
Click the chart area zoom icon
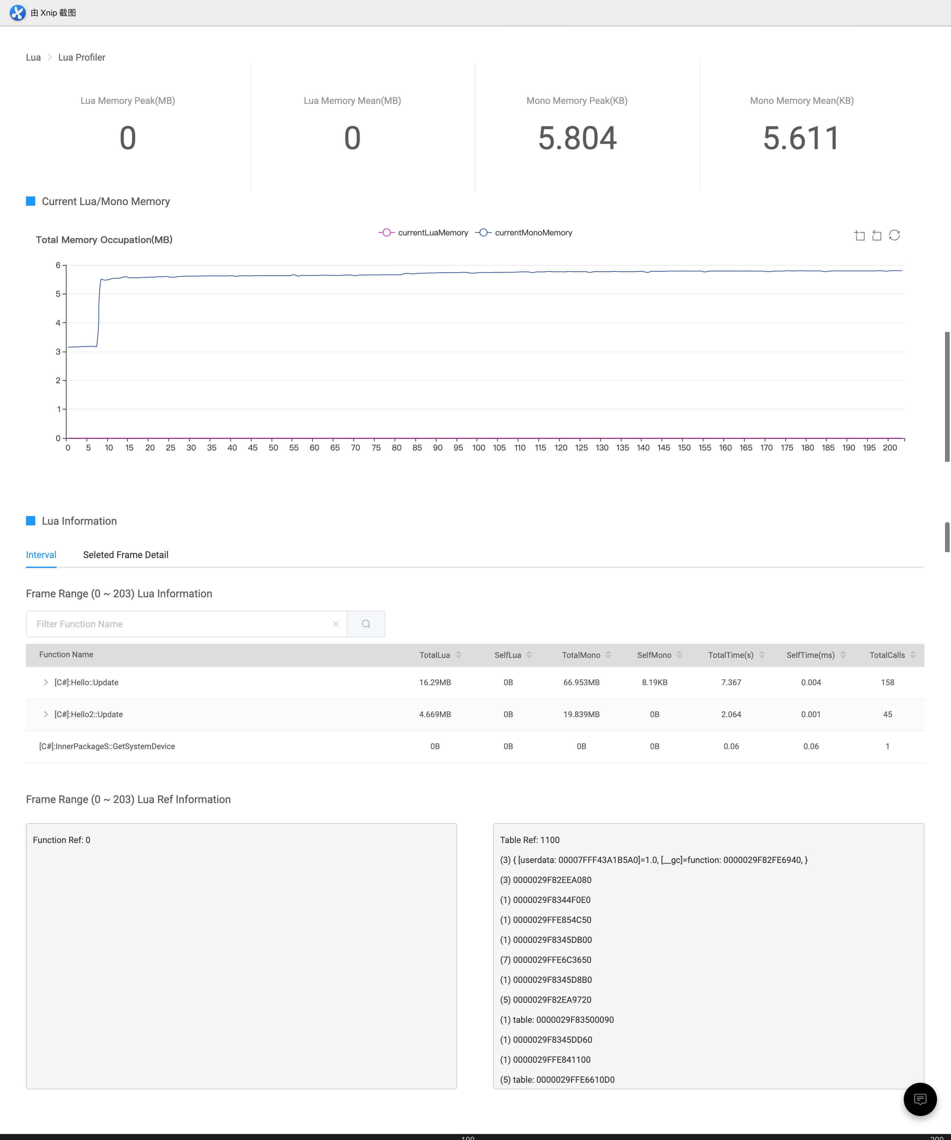coord(859,235)
